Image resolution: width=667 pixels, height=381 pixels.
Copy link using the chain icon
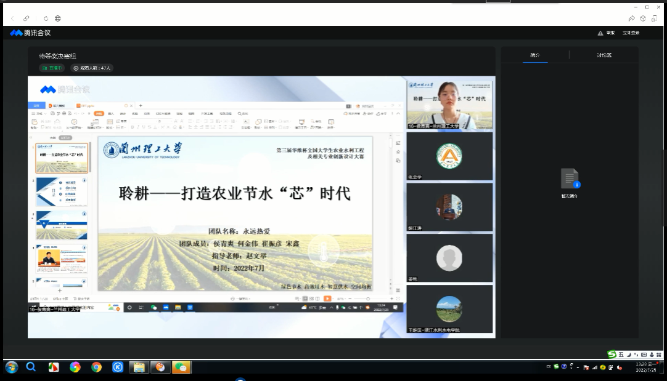click(27, 18)
